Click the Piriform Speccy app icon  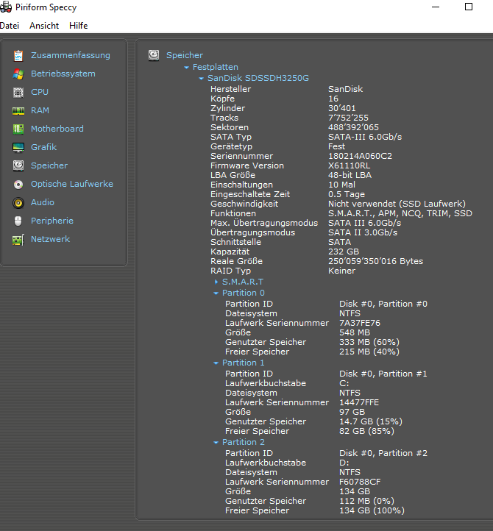pyautogui.click(x=6, y=7)
